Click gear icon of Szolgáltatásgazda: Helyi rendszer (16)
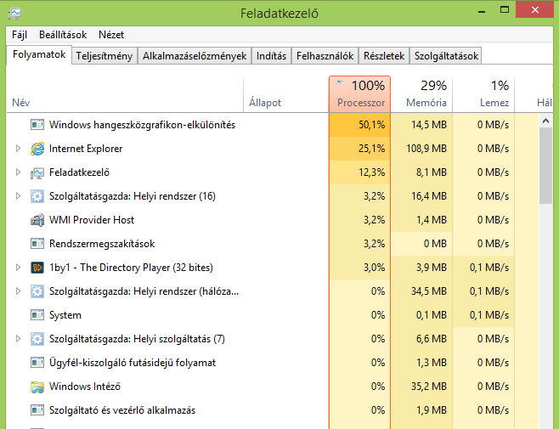The width and height of the screenshot is (559, 429). tap(37, 196)
